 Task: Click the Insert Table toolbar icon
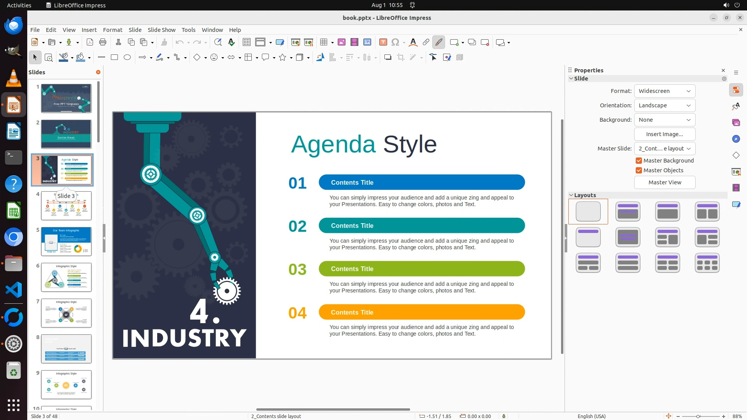(x=323, y=42)
